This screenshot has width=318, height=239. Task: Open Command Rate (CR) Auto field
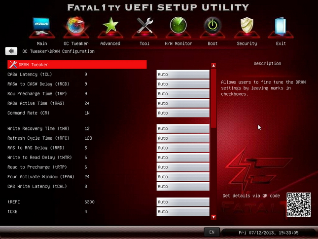183,113
